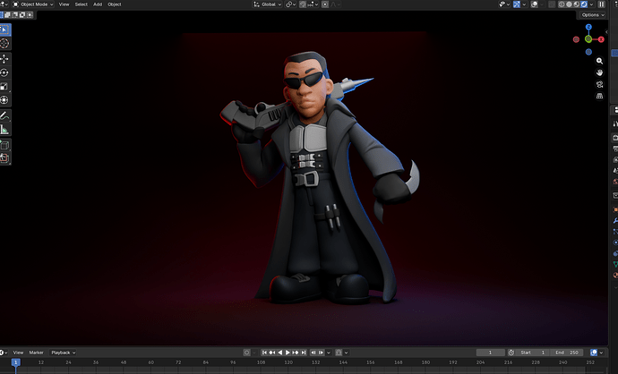Jump to the timeline end frame
618x374 pixels.
click(x=303, y=353)
